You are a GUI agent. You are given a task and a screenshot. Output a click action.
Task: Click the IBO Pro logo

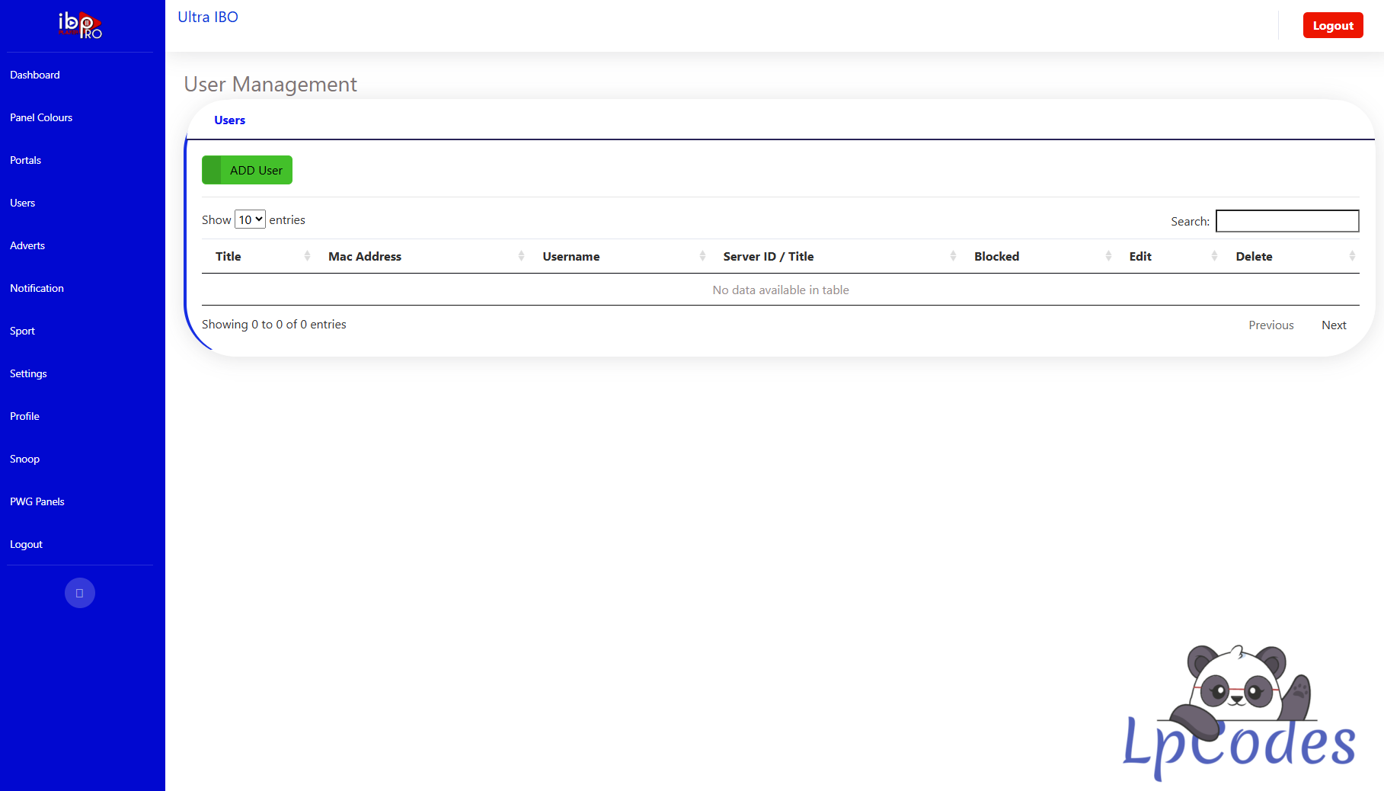80,25
